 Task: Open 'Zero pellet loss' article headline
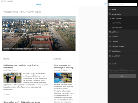(22, 102)
